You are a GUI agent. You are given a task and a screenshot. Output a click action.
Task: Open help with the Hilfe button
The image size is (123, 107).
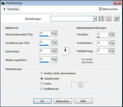(x=83, y=101)
